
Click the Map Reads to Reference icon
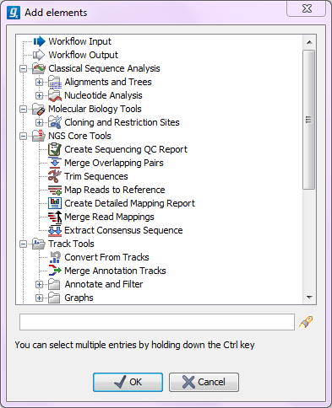(55, 190)
